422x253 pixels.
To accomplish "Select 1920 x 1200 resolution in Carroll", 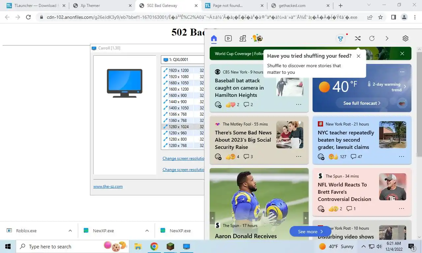I will tap(183, 70).
